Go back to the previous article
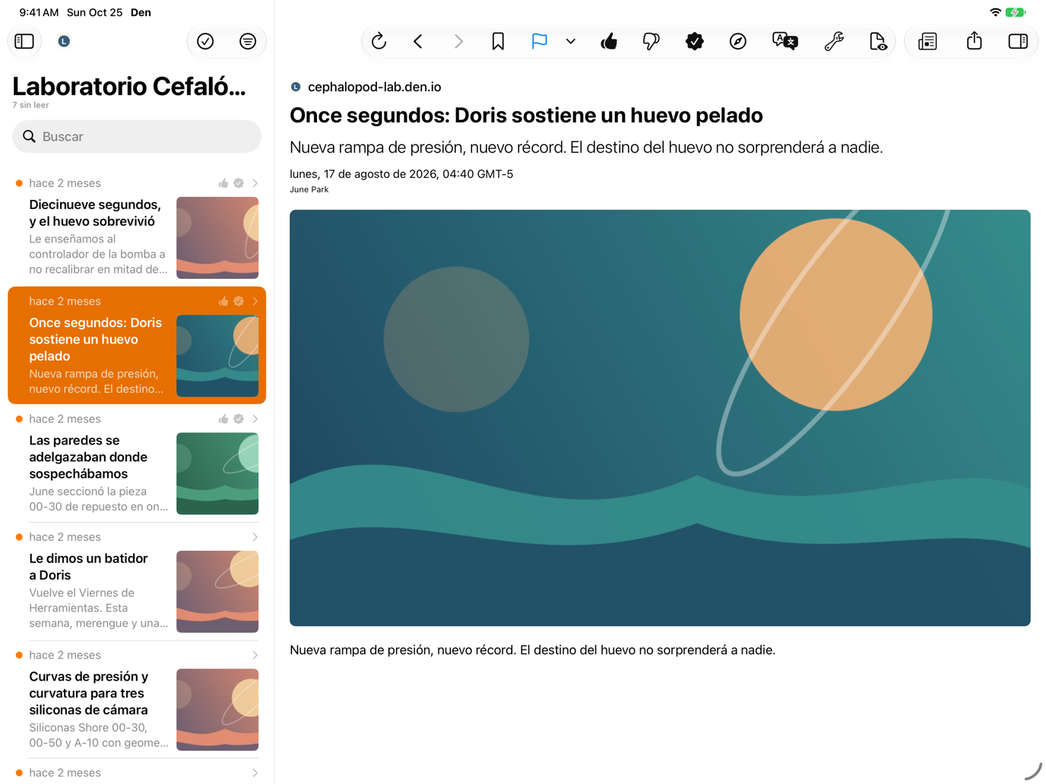 click(418, 41)
